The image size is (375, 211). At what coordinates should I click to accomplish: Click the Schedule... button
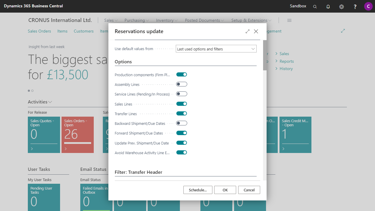click(x=198, y=190)
